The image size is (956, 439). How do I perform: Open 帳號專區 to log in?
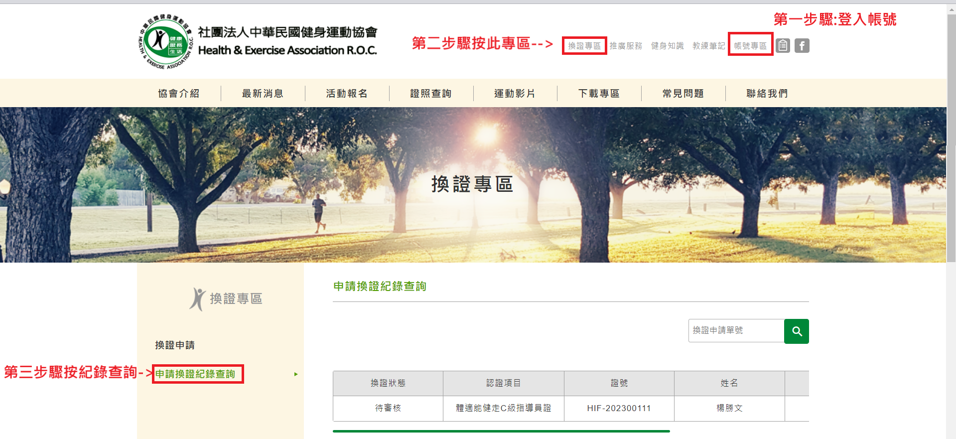(x=750, y=46)
